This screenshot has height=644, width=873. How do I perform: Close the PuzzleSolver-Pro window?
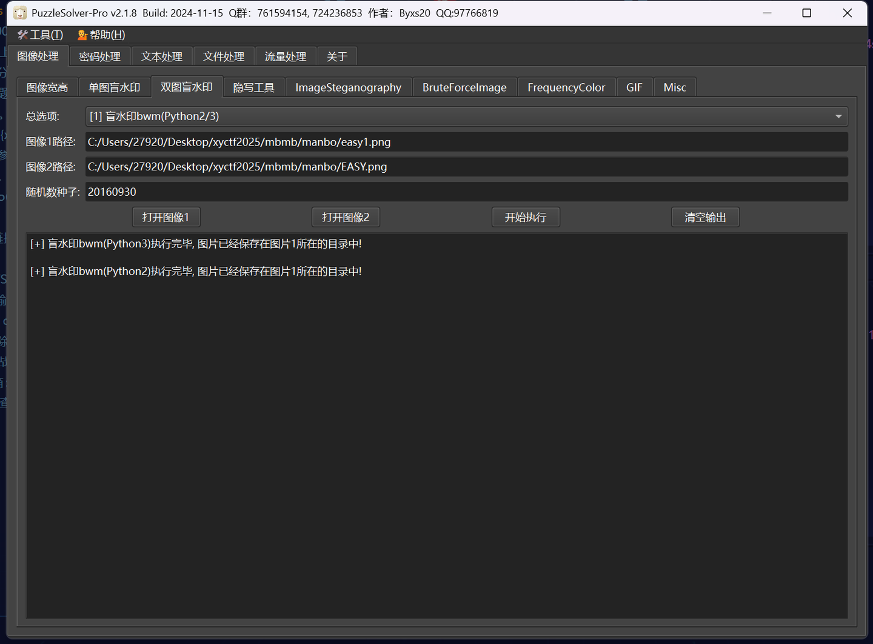[x=848, y=13]
